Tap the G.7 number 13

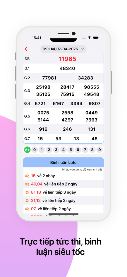click(x=76, y=139)
